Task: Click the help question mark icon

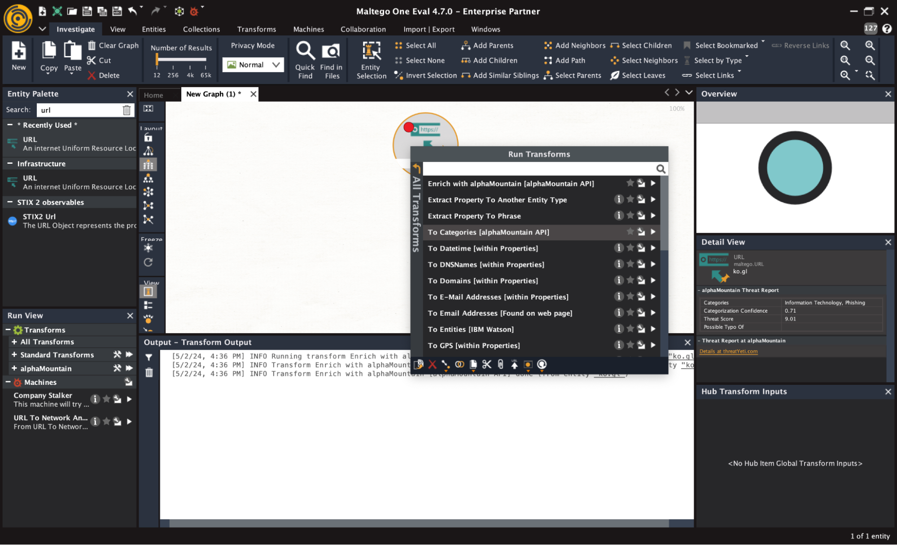Action: [887, 29]
